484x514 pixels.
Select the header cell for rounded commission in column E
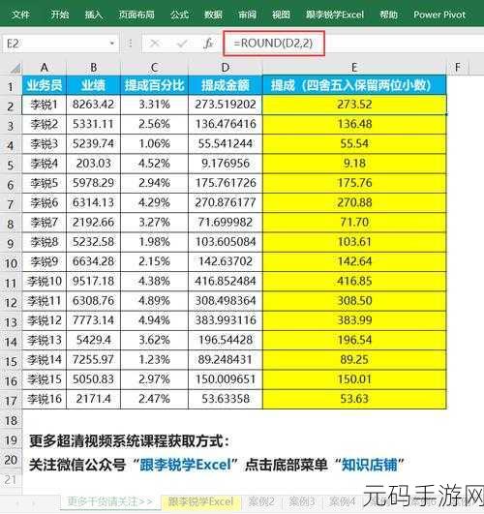[x=354, y=85]
